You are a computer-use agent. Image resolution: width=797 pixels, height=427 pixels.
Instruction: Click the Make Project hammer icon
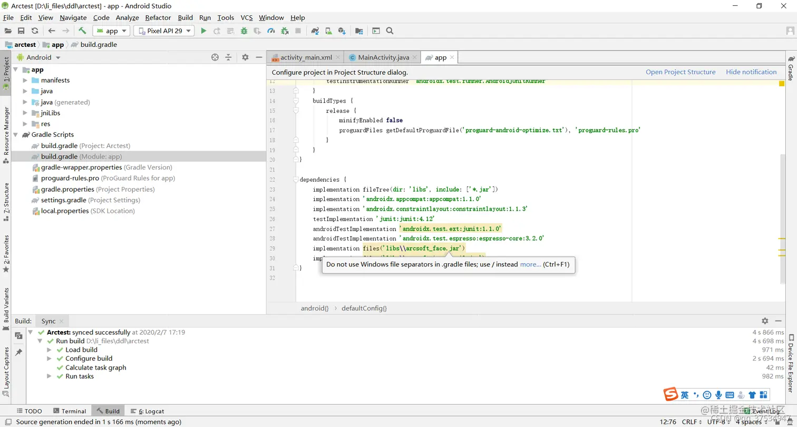(x=82, y=31)
